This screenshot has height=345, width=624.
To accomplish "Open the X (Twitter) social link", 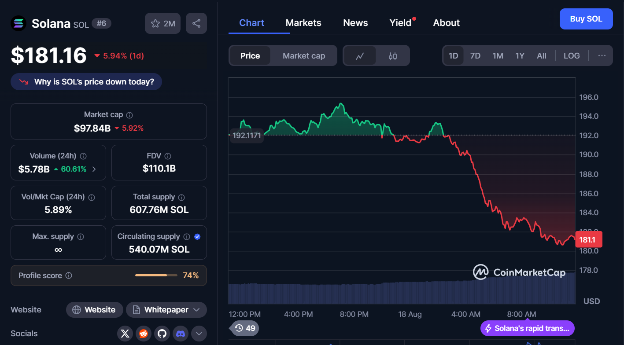I will click(x=125, y=334).
